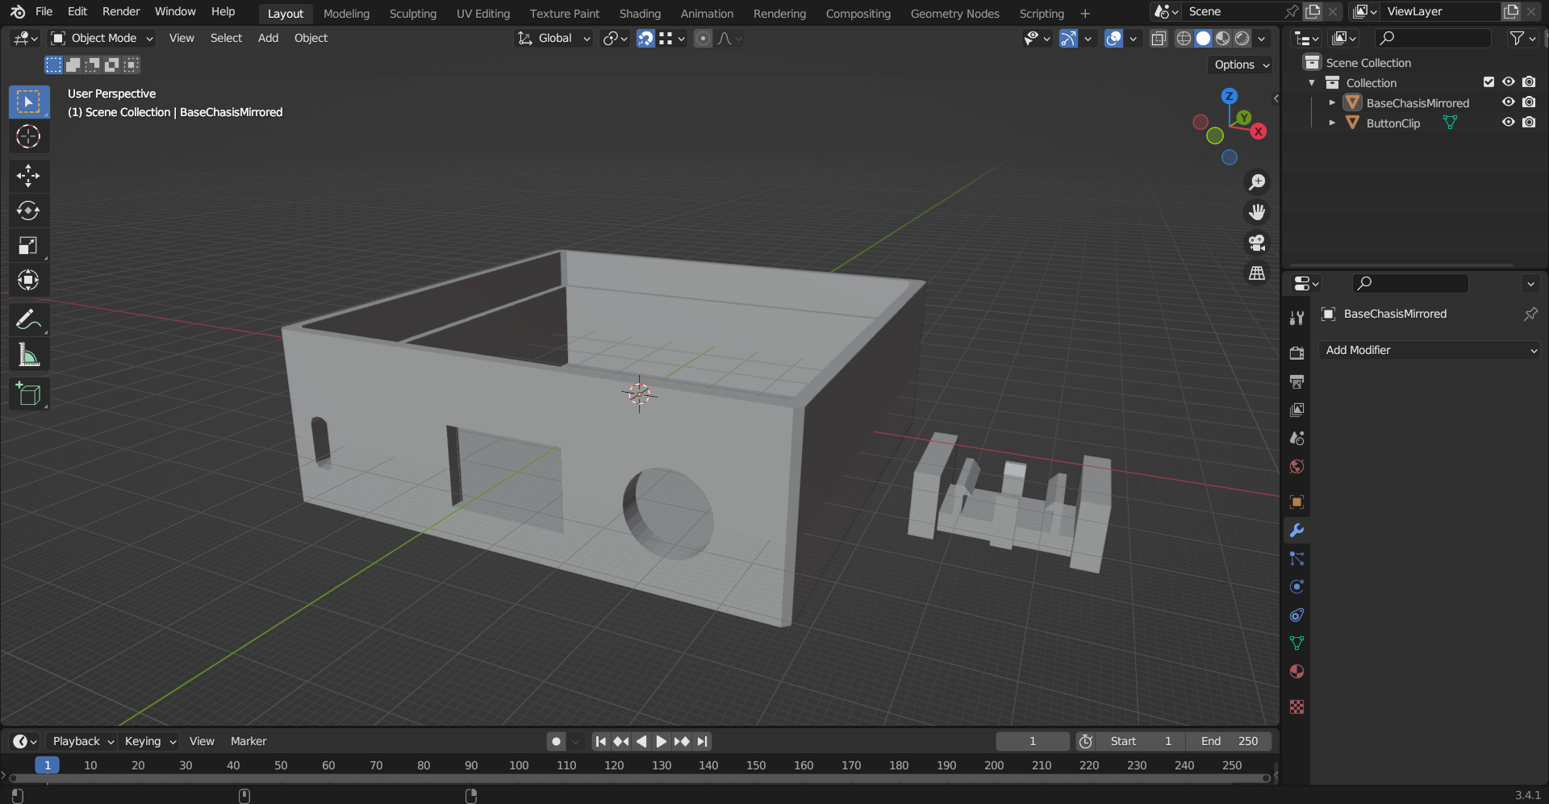The height and width of the screenshot is (804, 1549).
Task: Expand the viewport Options dropdown
Action: pos(1242,65)
